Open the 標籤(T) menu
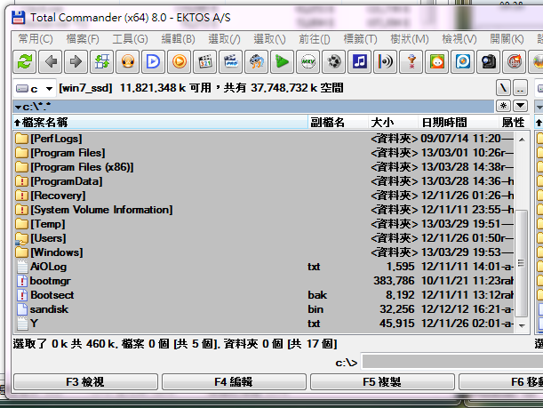The image size is (543, 408). point(360,39)
